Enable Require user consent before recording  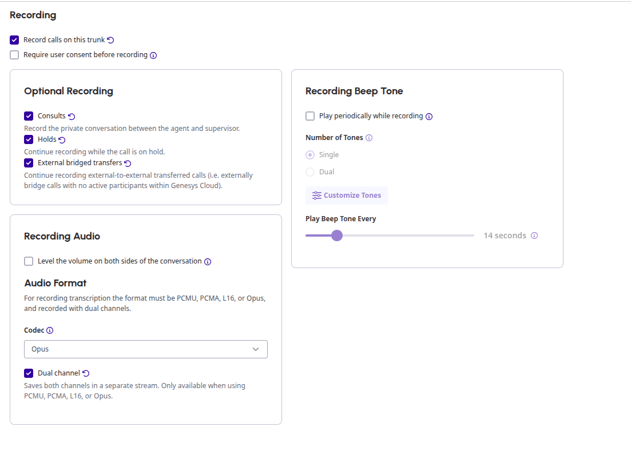click(x=14, y=55)
